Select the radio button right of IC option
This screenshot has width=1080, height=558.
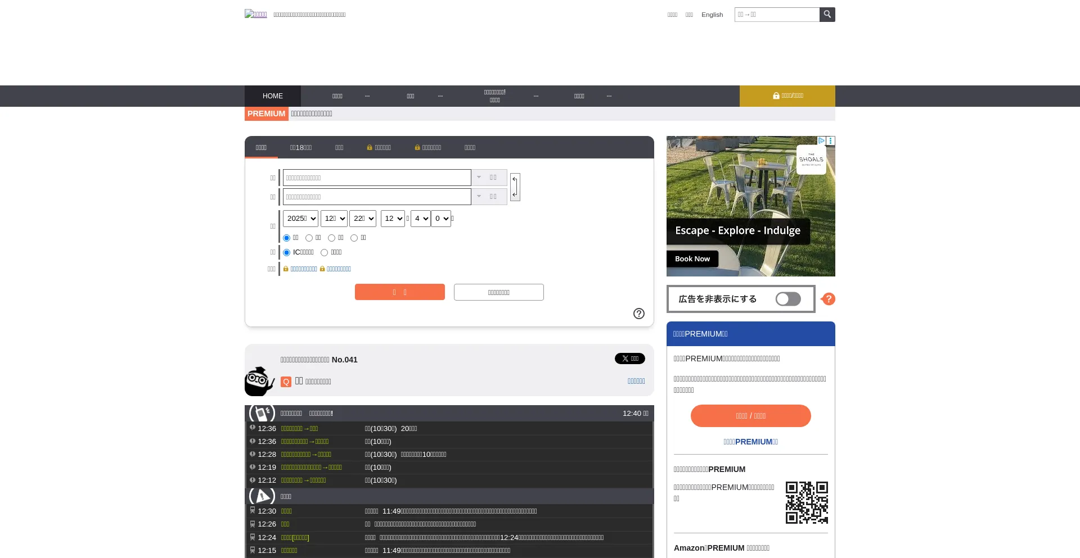point(324,253)
